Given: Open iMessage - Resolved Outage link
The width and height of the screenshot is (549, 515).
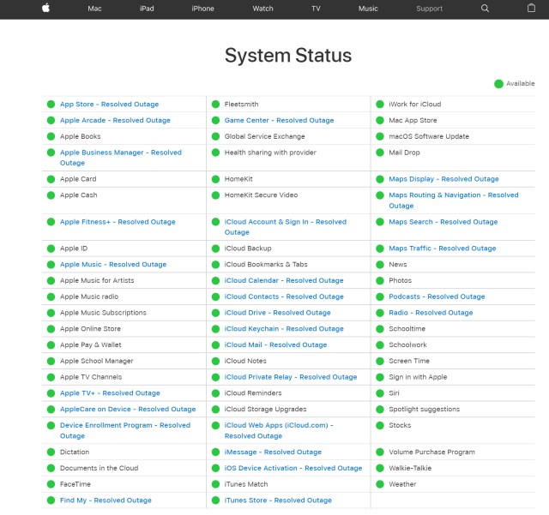Looking at the screenshot, I should [x=273, y=452].
